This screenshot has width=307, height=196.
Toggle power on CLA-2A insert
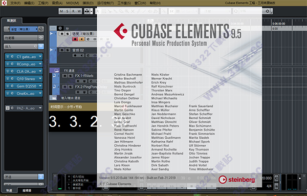[x=8, y=71]
